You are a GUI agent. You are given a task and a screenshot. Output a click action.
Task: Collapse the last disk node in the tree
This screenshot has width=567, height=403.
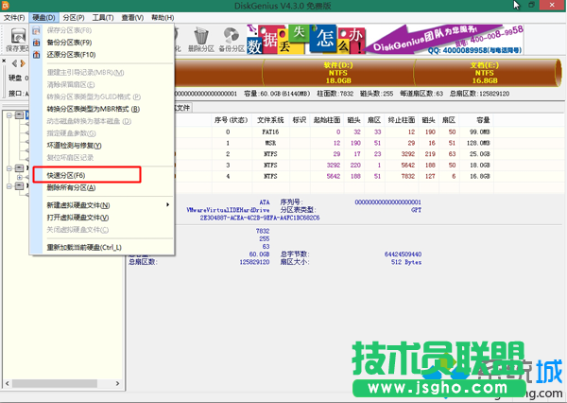point(9,186)
